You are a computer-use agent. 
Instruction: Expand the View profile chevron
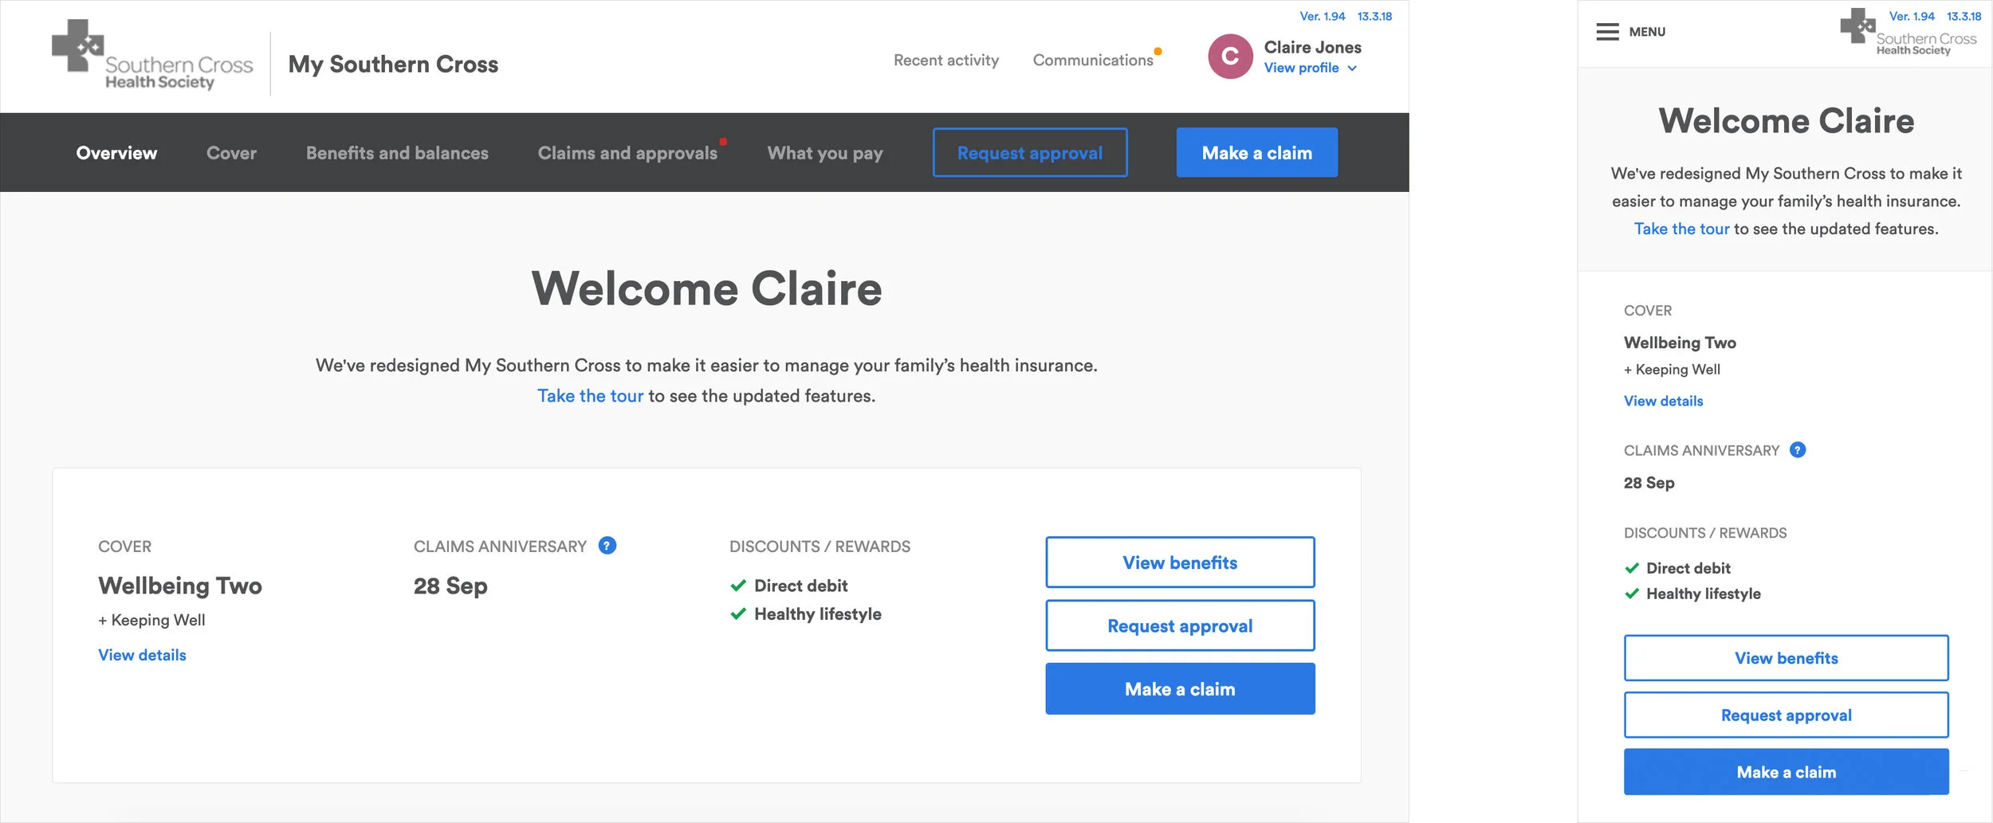point(1352,69)
